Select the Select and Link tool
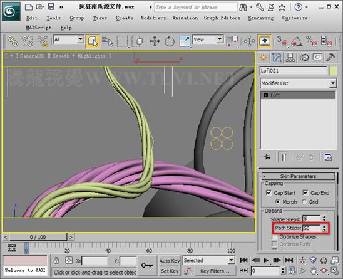343x279 pixels. [x=13, y=41]
